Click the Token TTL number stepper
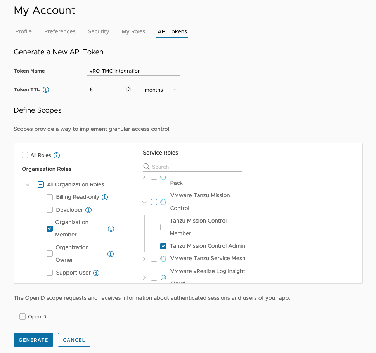The image size is (376, 353). coord(129,90)
